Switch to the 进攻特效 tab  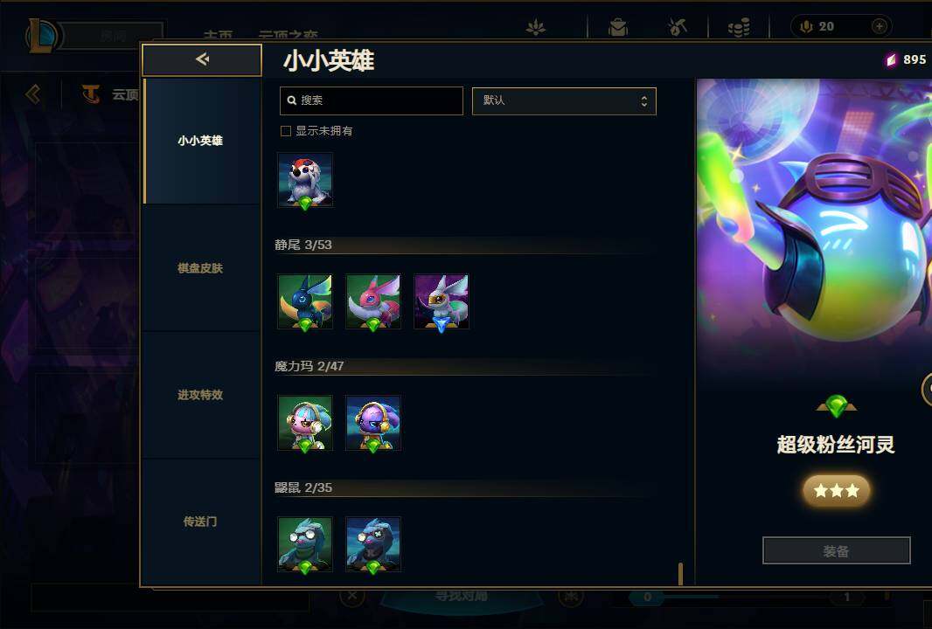point(200,395)
